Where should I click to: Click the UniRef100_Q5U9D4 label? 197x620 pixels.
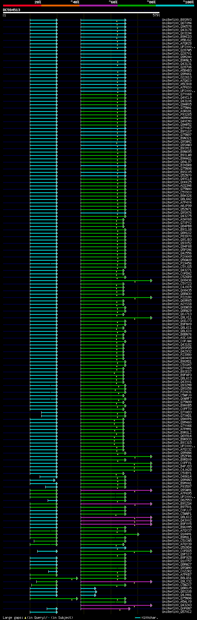click(177, 547)
